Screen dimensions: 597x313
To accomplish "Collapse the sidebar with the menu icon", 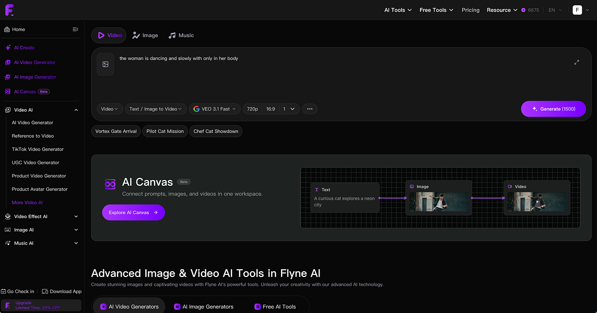I will [x=75, y=29].
